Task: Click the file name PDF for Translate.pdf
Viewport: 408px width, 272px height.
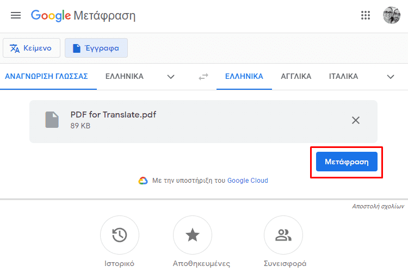Action: click(113, 115)
